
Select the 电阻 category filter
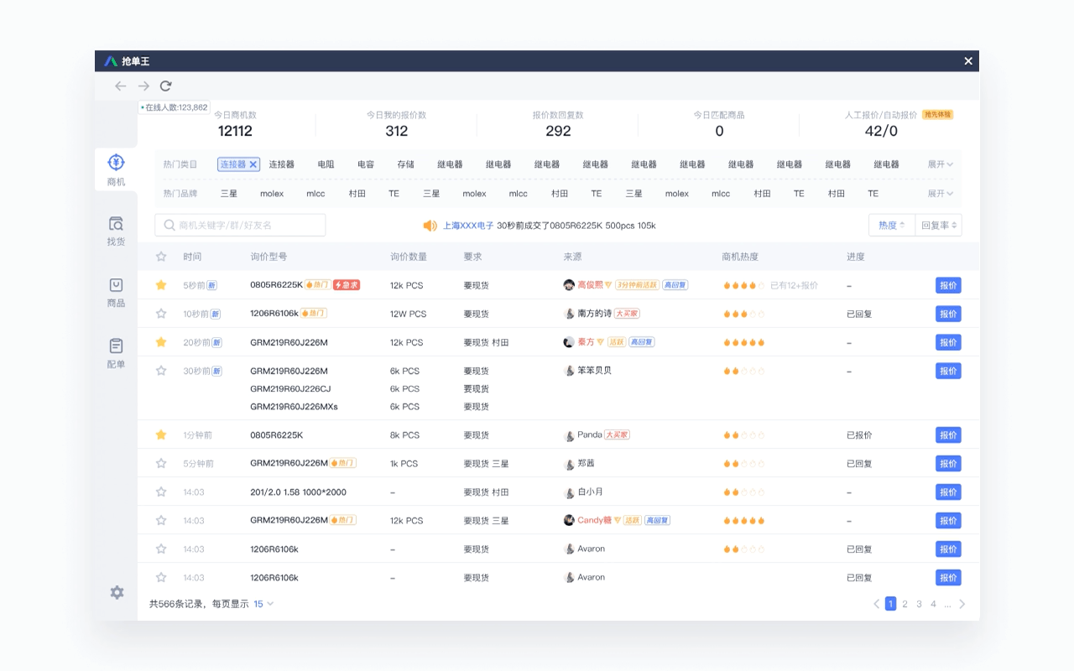[326, 164]
